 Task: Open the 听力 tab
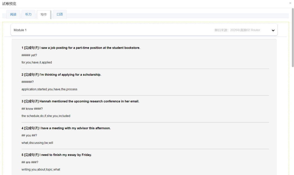click(28, 14)
